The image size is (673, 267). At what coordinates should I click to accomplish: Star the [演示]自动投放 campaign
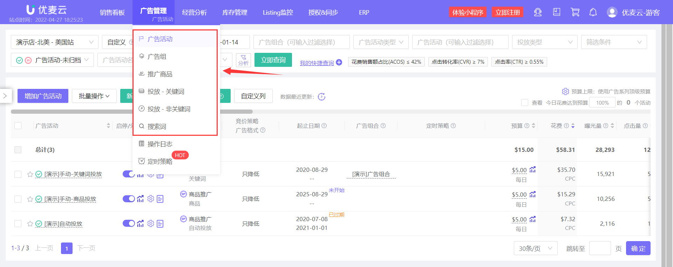coord(30,224)
